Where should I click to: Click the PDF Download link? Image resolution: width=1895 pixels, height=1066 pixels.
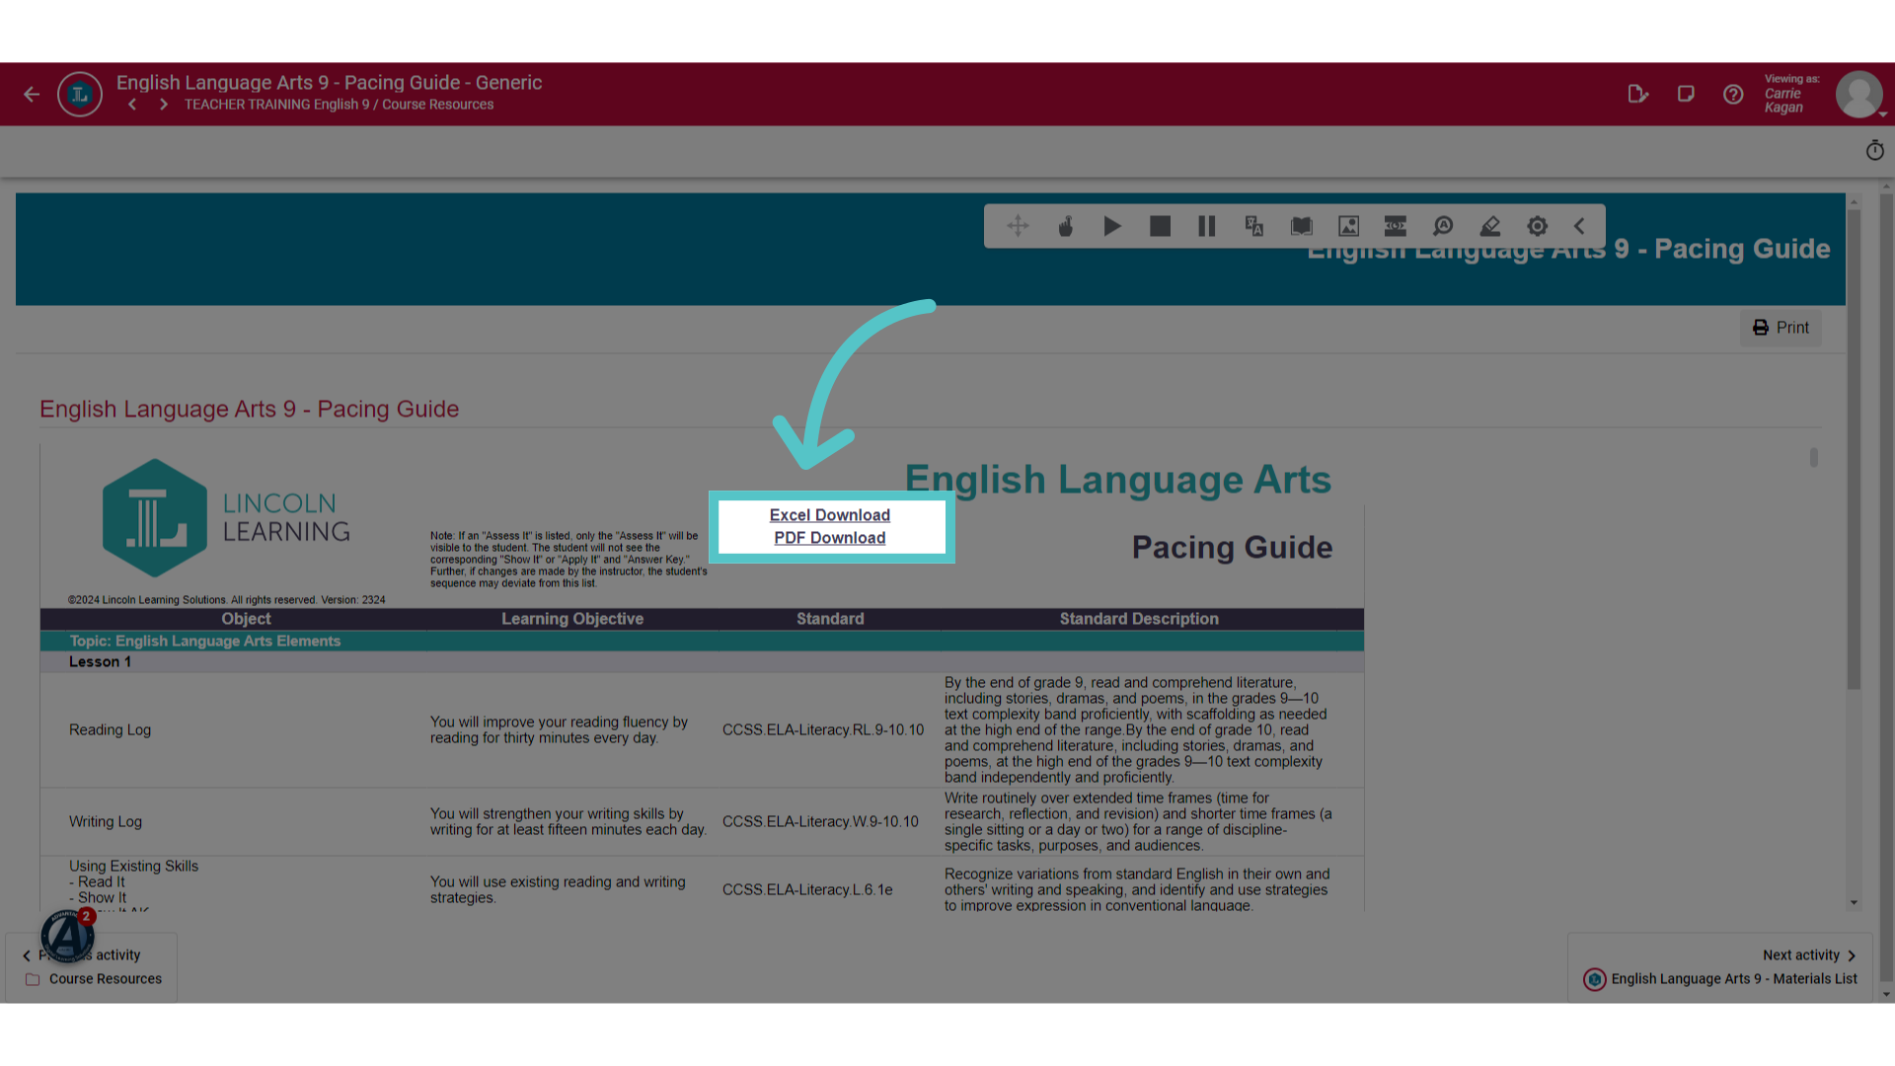tap(830, 538)
